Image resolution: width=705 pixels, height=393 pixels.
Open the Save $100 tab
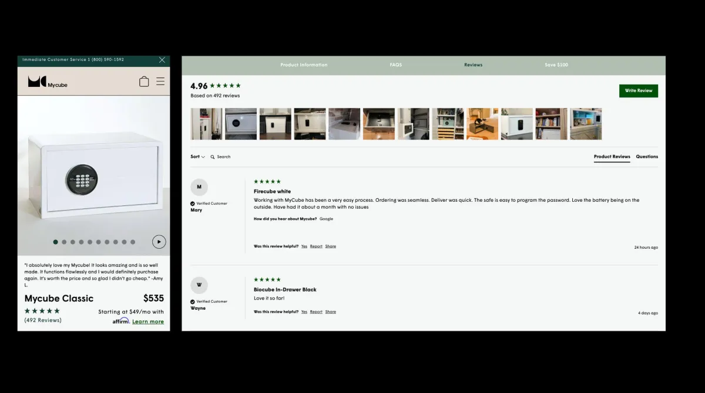click(556, 65)
